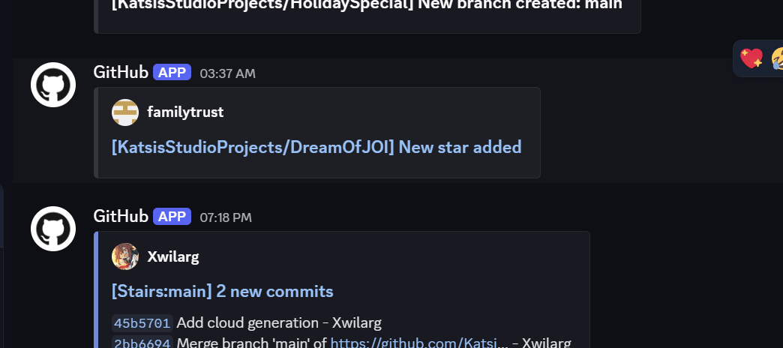Click the familytrust profile avatar
The width and height of the screenshot is (783, 348).
tap(125, 112)
